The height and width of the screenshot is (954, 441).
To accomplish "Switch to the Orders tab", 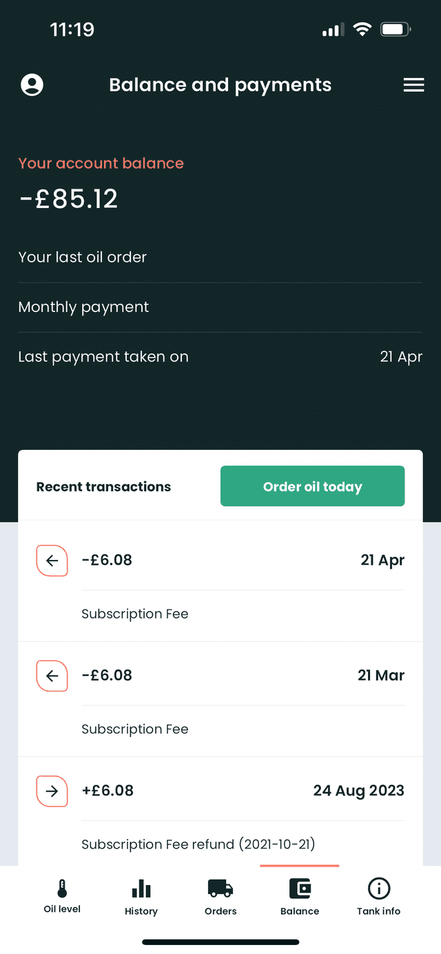I will pos(220,890).
